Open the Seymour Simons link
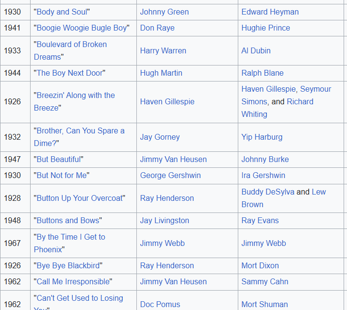 (x=315, y=89)
